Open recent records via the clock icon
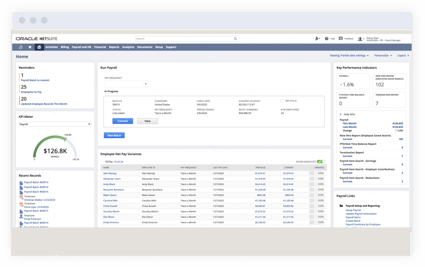 [21, 47]
